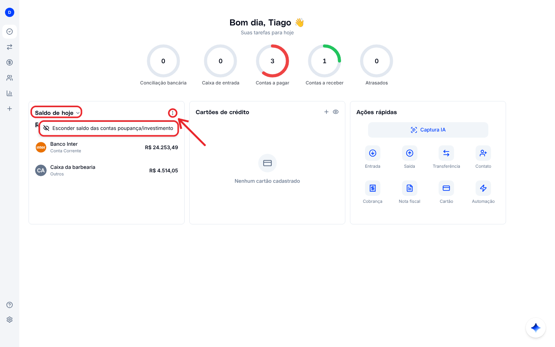Open the transfers arrows sidebar icon

[10, 47]
